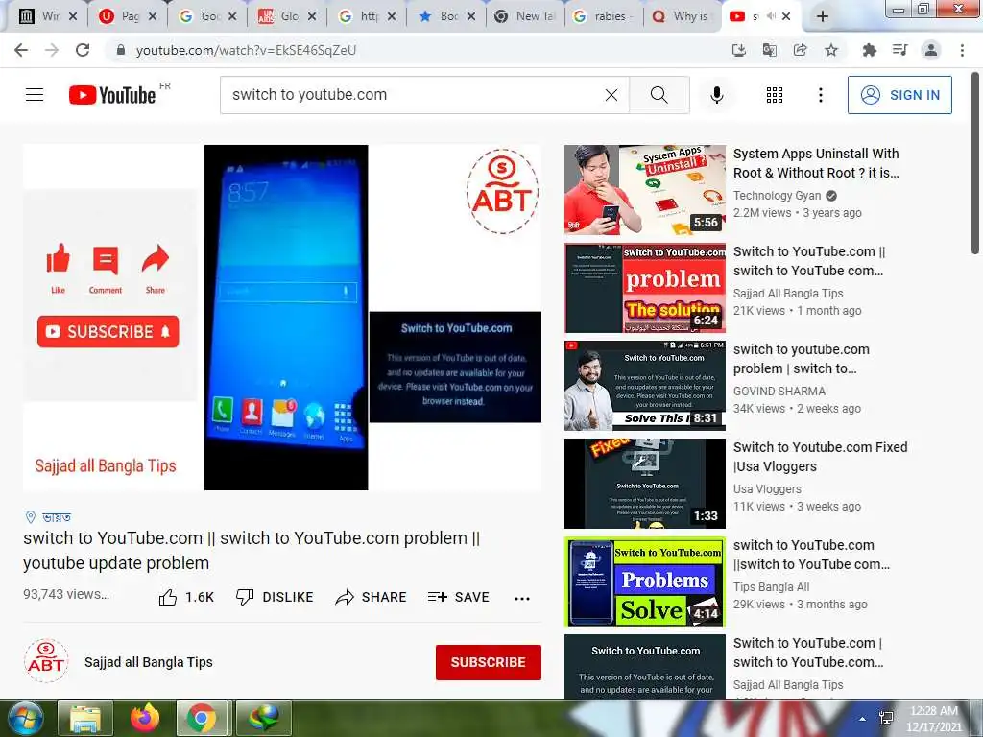Open GOVIND SHARMA video thumbnail

point(645,386)
